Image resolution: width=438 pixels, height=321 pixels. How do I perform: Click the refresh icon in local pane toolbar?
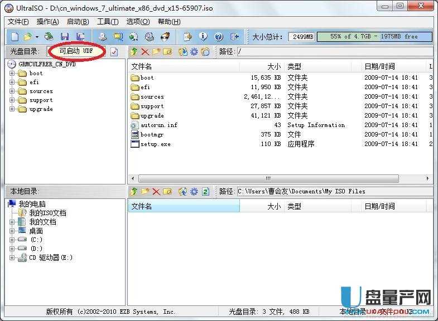click(x=205, y=191)
